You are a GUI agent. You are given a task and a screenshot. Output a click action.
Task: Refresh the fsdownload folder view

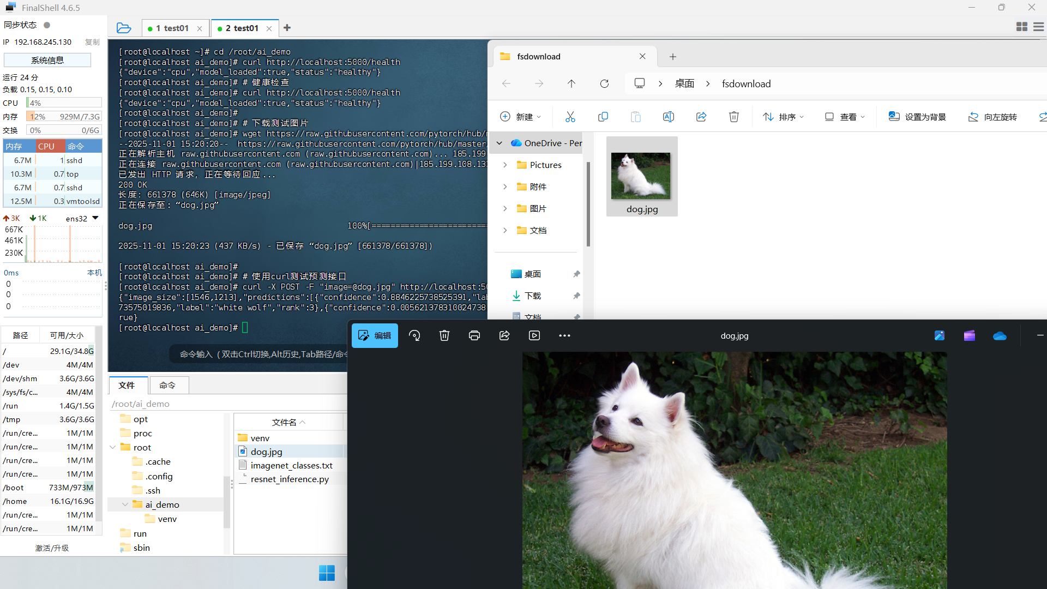point(604,83)
